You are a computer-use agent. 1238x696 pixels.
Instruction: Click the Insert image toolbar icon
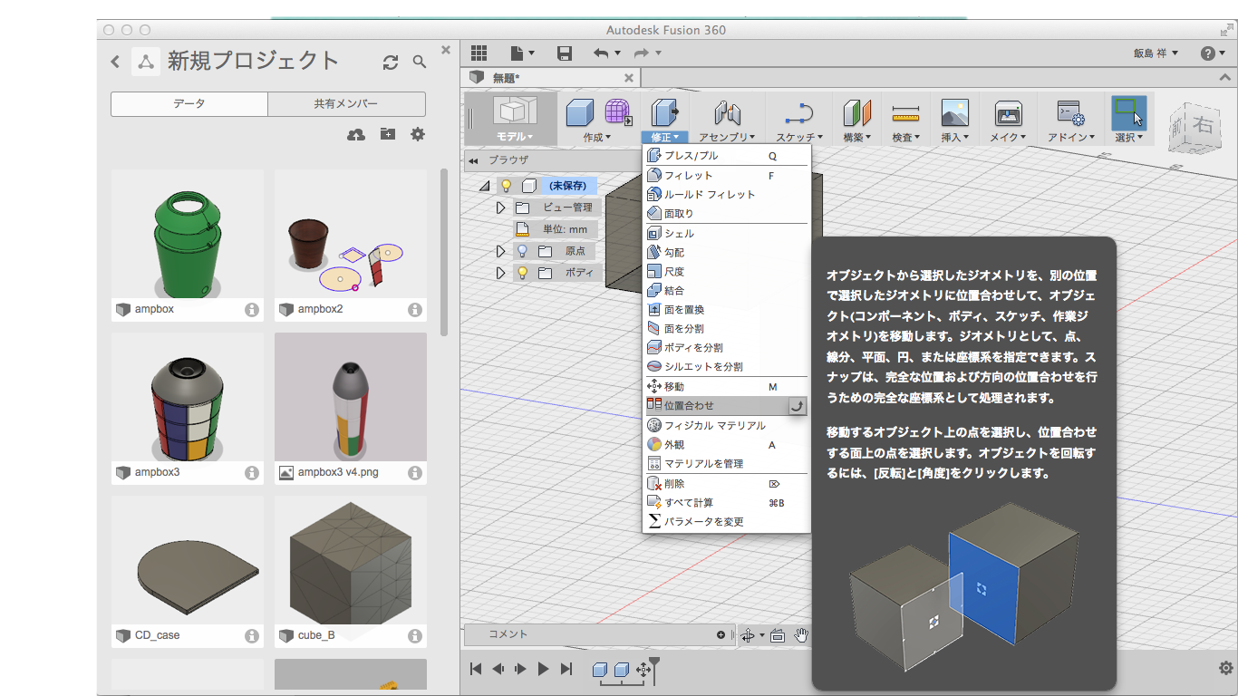point(955,112)
